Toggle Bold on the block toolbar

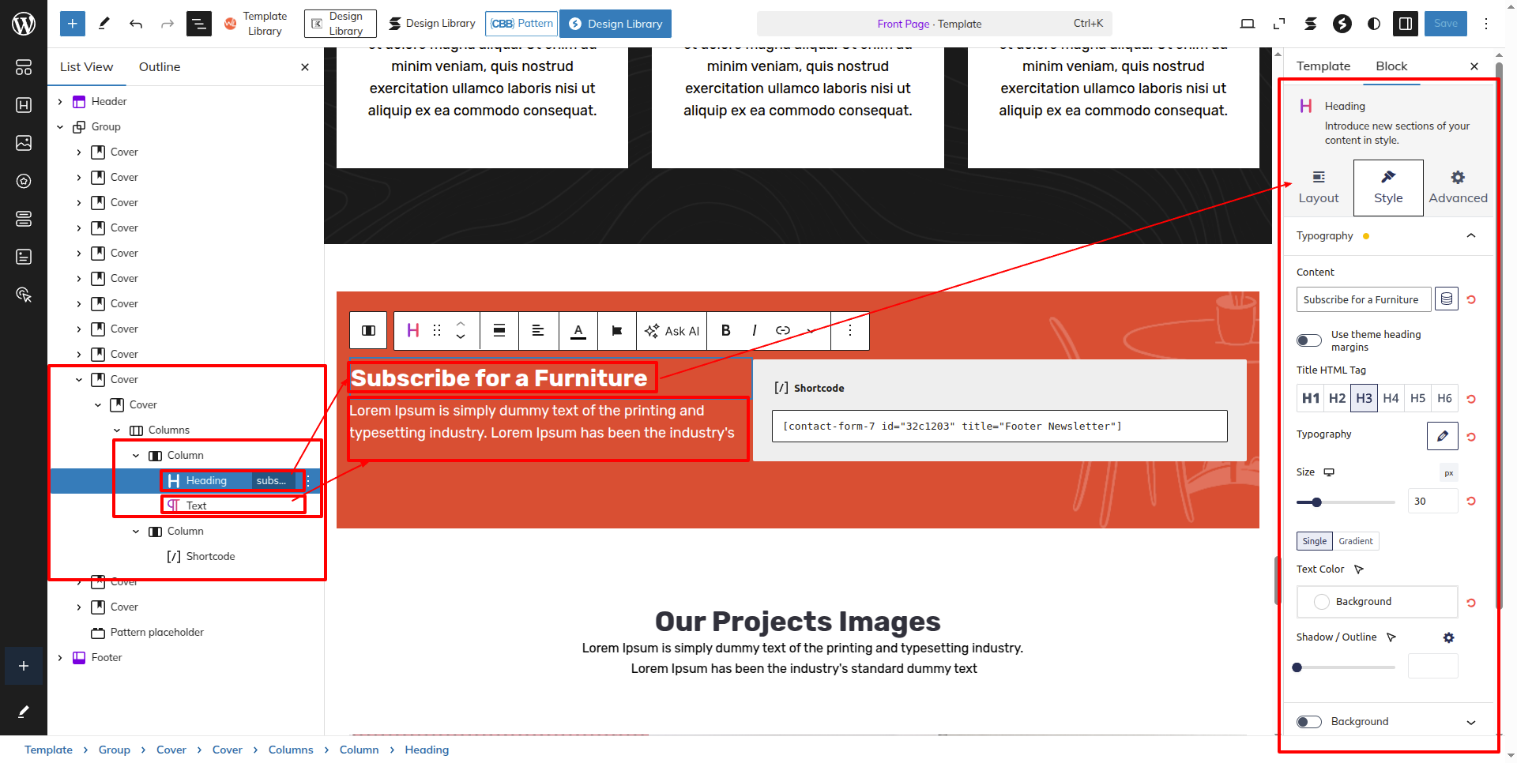(725, 330)
